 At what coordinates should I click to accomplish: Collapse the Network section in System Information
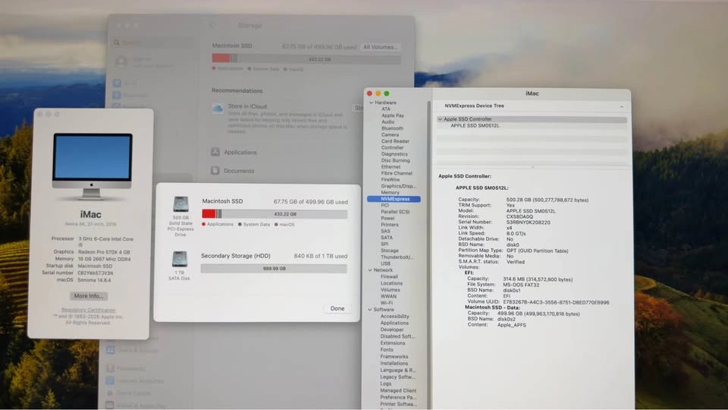(370, 270)
